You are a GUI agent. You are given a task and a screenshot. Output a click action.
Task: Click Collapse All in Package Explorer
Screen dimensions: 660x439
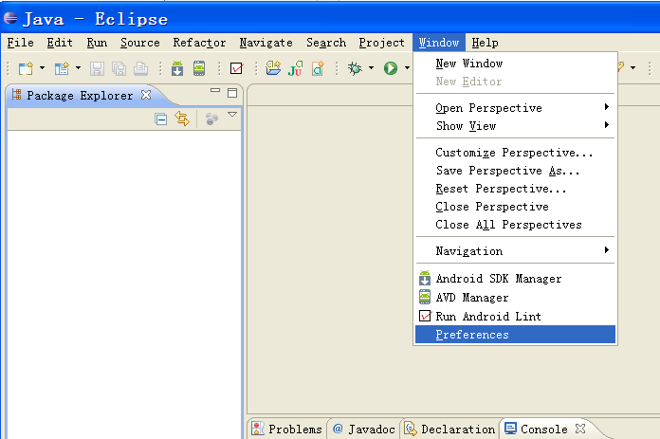pos(161,119)
